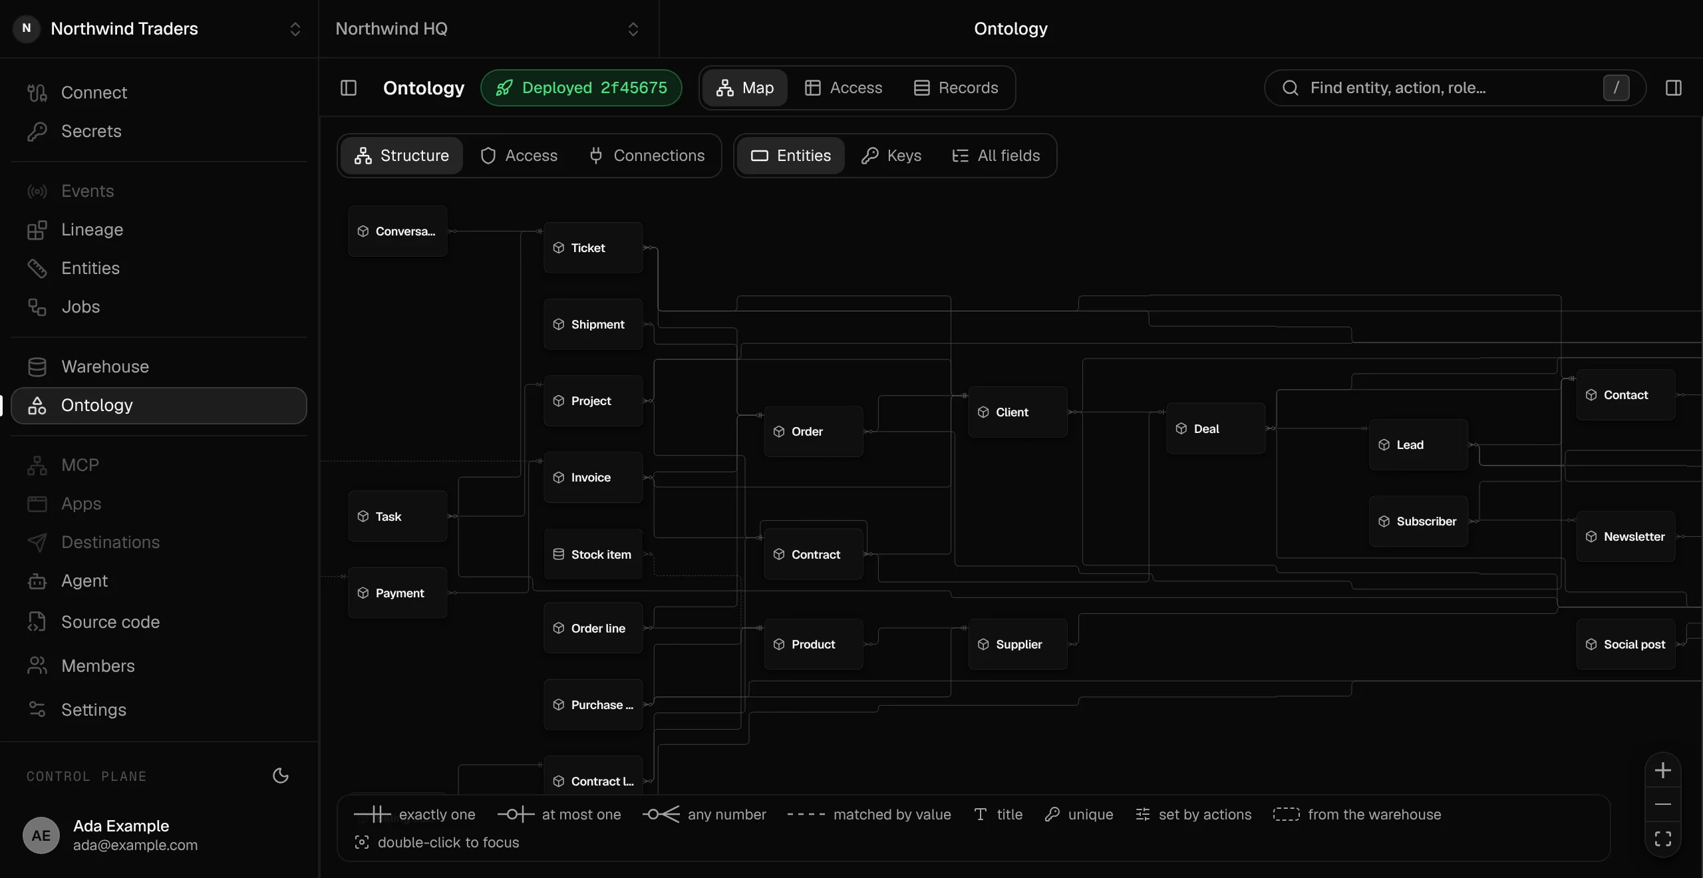Switch to the Map tab

(745, 88)
